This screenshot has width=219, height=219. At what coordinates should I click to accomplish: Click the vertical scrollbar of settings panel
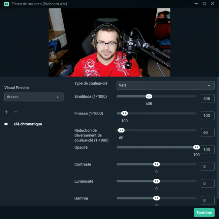[218, 137]
